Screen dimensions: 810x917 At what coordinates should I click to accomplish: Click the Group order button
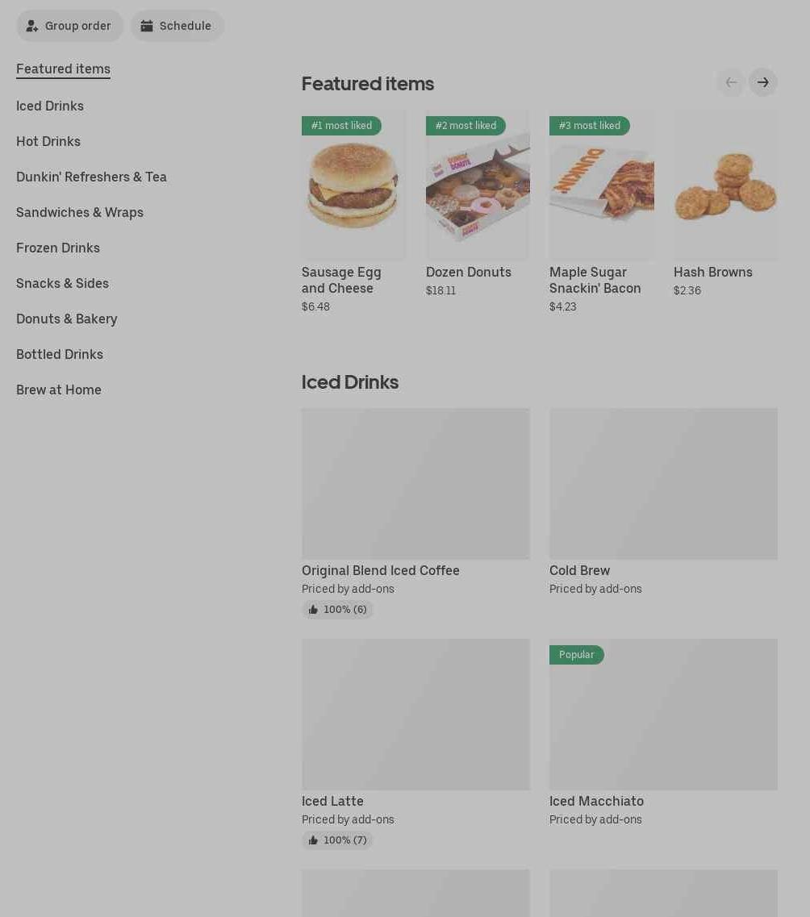click(x=69, y=26)
